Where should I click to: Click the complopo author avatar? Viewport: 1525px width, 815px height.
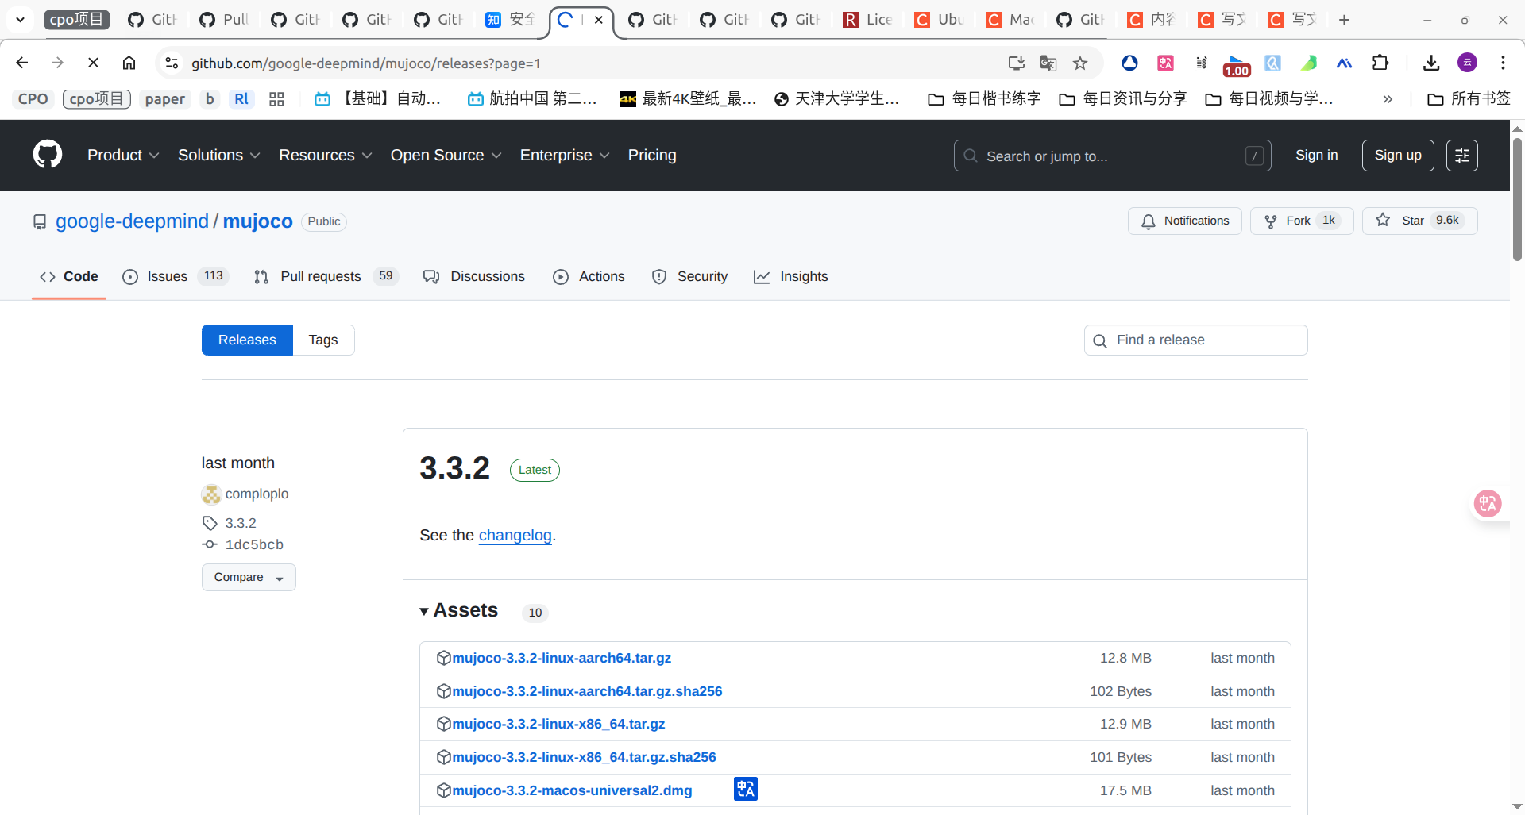tap(211, 494)
